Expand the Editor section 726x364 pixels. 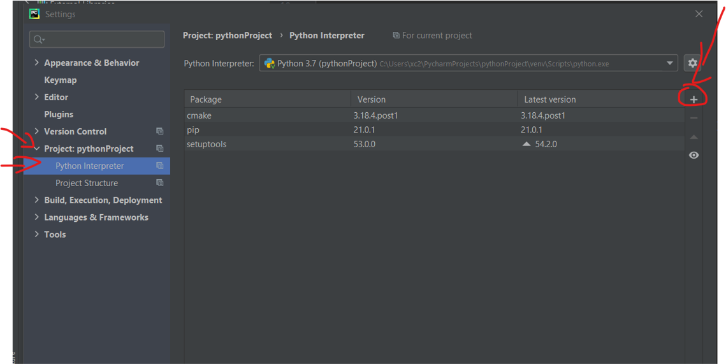click(36, 97)
